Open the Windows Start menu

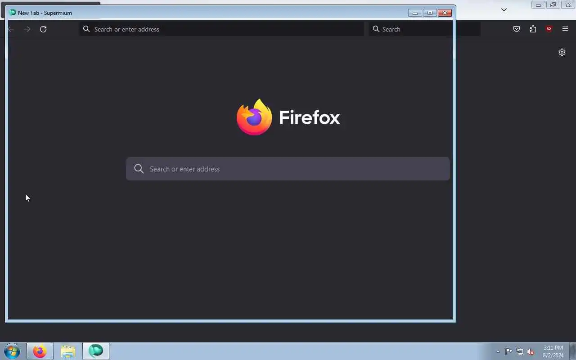12,351
